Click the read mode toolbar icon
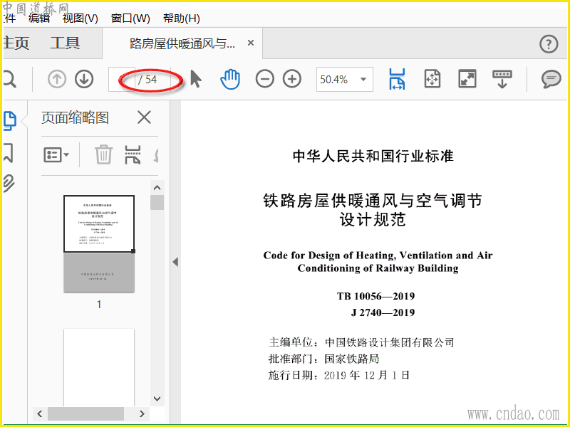The image size is (570, 427). [x=502, y=79]
